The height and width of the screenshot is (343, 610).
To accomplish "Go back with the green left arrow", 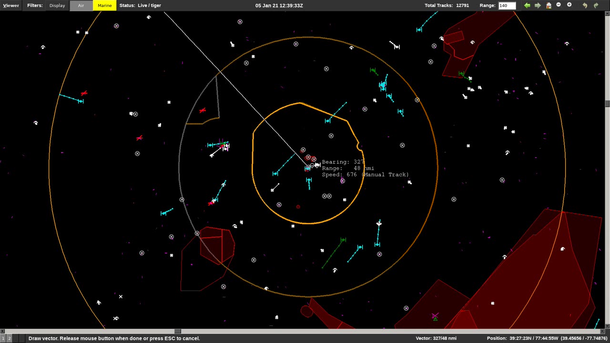I will (x=527, y=5).
